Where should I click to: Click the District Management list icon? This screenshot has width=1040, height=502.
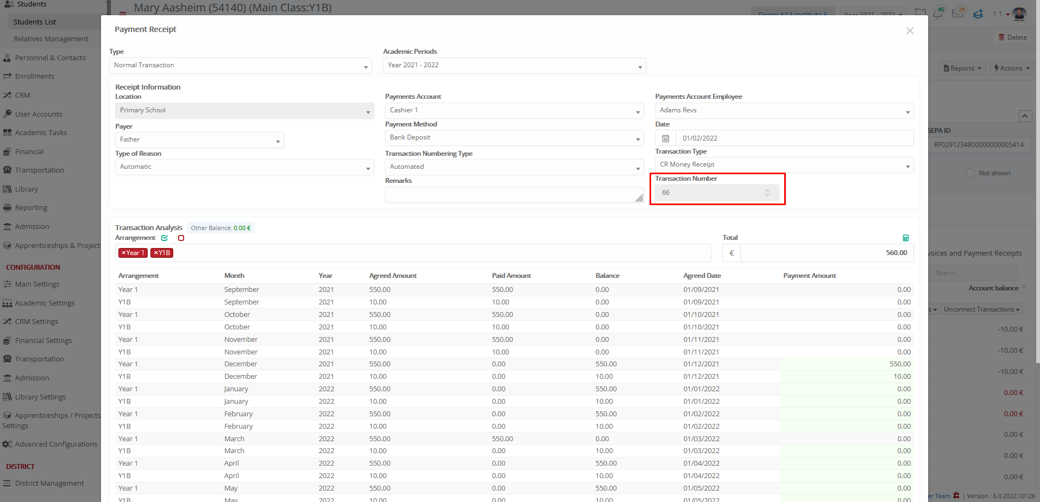(7, 483)
